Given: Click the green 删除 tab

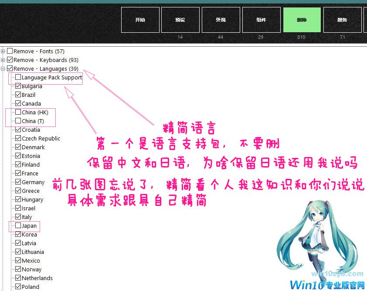Looking at the screenshot, I should pos(301,20).
